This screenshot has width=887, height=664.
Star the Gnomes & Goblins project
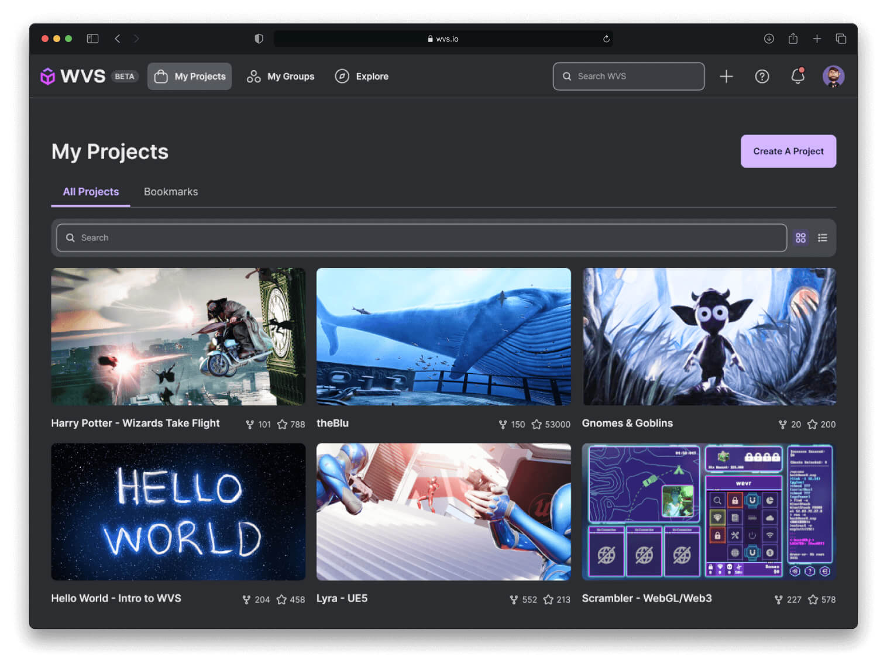click(x=812, y=424)
